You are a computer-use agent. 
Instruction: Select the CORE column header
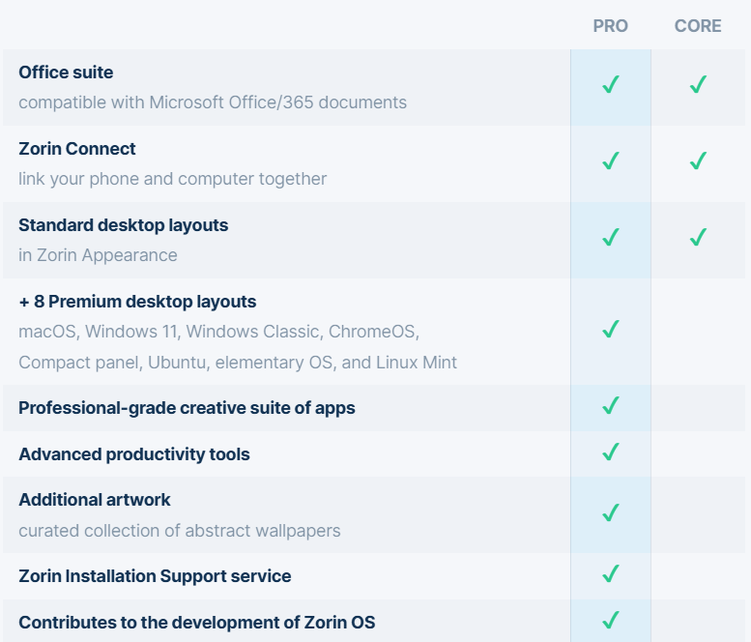(x=698, y=26)
